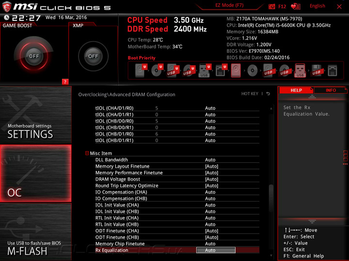Viewport: 349px width, 261px height.
Task: Click the MSI dragon shield logo
Action: pyautogui.click(x=7, y=7)
